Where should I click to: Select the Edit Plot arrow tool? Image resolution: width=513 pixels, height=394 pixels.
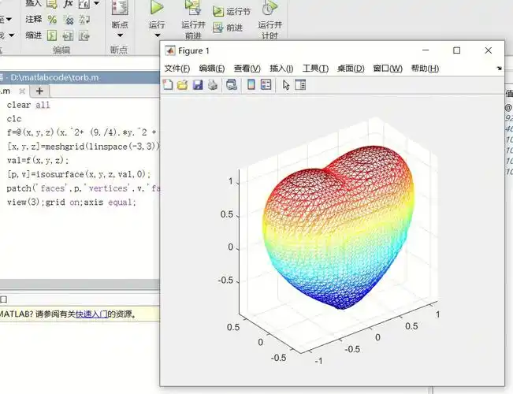tap(286, 85)
